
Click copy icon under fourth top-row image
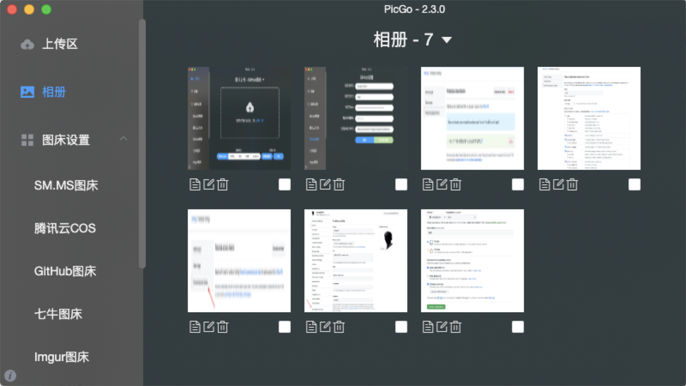(545, 184)
